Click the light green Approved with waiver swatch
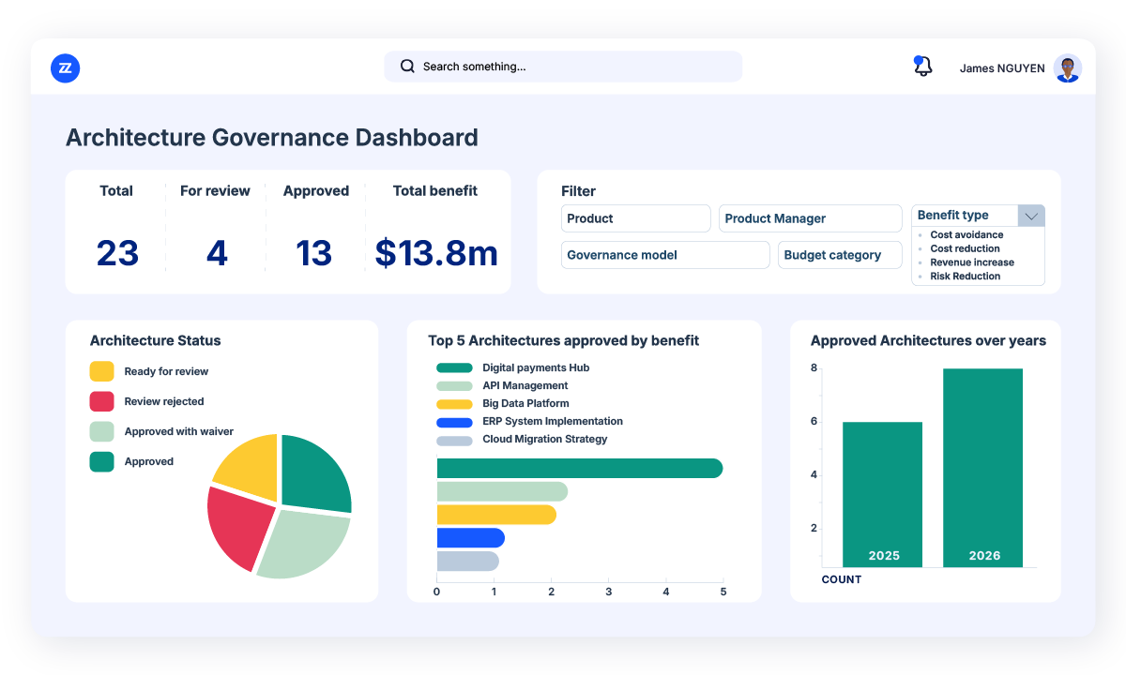This screenshot has height=675, width=1126. point(102,431)
